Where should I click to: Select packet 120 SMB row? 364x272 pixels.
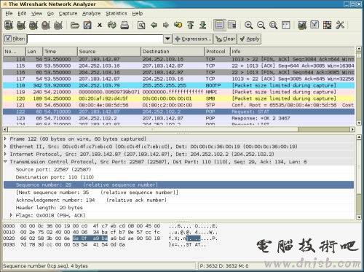click(x=179, y=98)
